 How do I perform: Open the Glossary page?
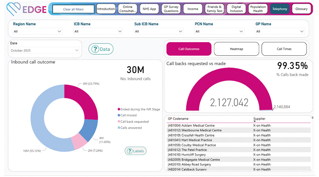(x=301, y=9)
